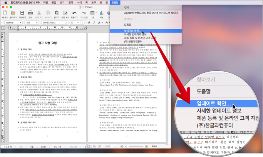Open the 파일 menu
Viewport: 263px width, 157px height.
click(45, 2)
